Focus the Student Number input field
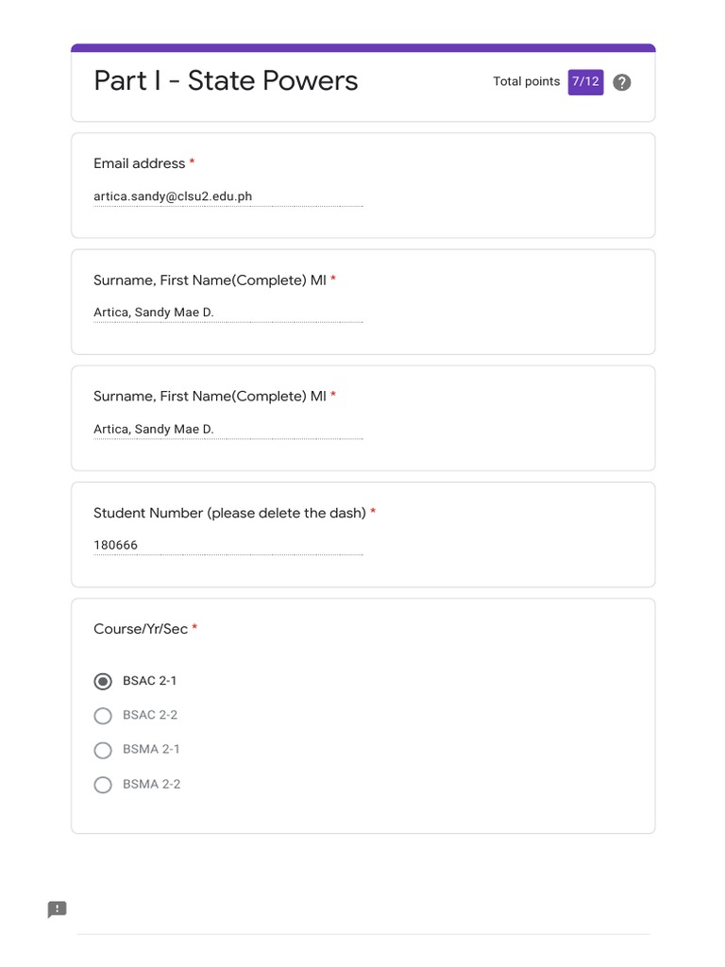This screenshot has height=967, width=725. point(228,545)
